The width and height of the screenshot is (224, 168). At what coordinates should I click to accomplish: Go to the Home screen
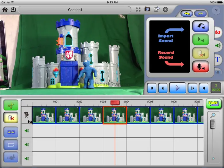click(5, 9)
